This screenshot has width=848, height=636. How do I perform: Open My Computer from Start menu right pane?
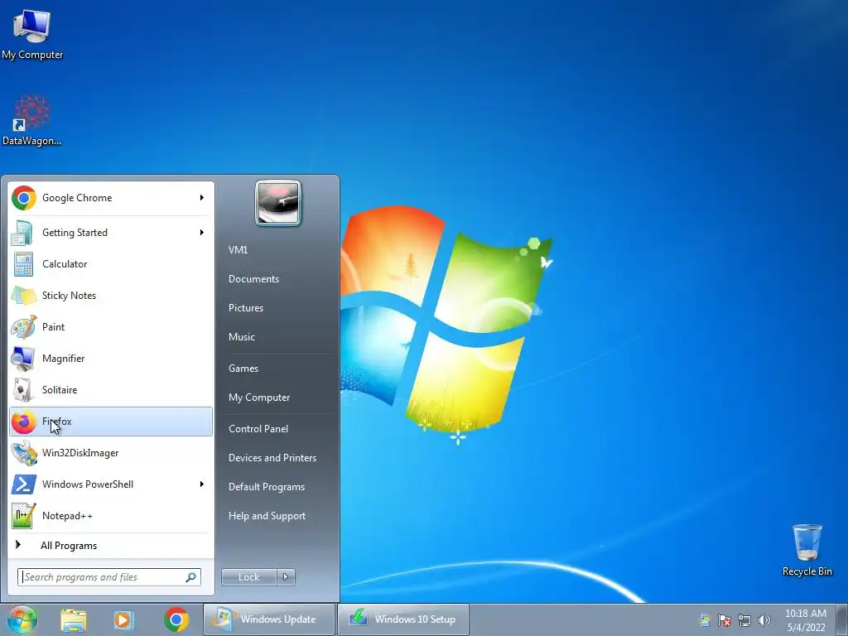pos(259,397)
